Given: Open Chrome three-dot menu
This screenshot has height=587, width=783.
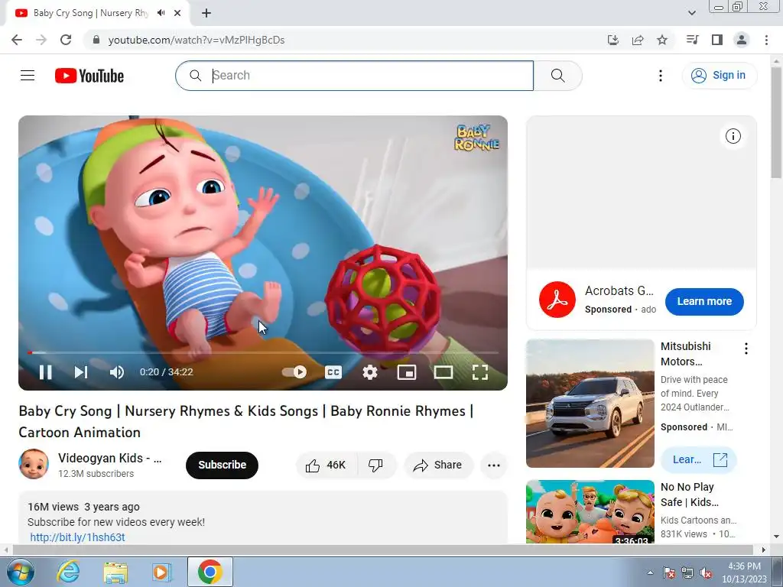Looking at the screenshot, I should (x=766, y=40).
